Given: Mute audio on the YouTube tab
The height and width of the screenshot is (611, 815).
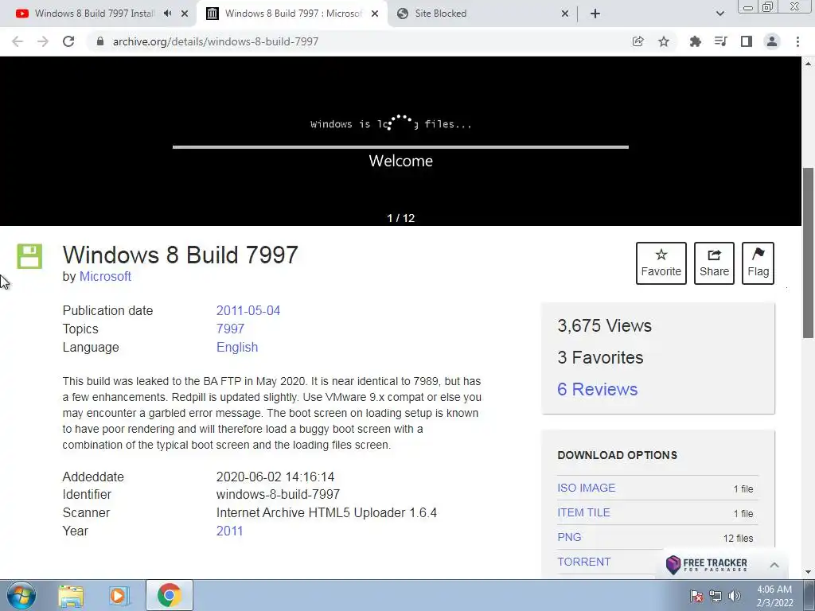Looking at the screenshot, I should [x=167, y=14].
